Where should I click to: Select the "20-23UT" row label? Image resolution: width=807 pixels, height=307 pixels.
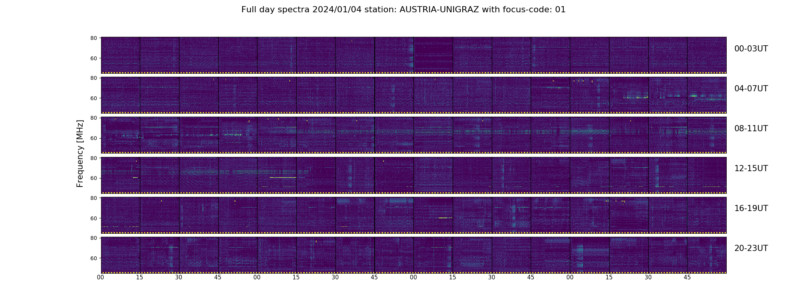(x=751, y=248)
